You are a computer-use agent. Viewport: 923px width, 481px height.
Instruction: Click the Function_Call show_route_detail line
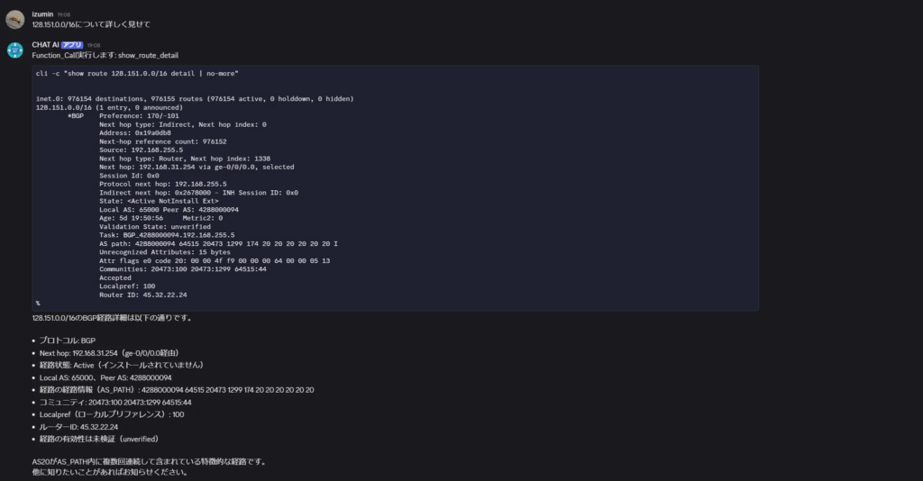pos(105,55)
